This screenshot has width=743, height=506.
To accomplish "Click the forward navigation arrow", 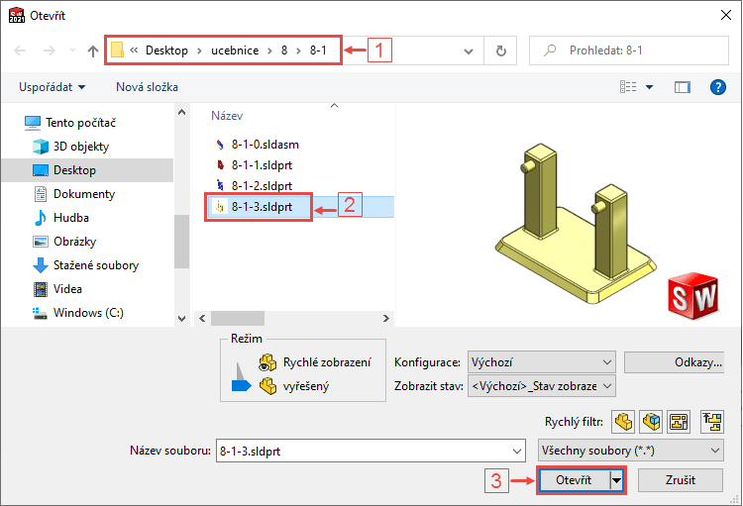I will coord(50,51).
